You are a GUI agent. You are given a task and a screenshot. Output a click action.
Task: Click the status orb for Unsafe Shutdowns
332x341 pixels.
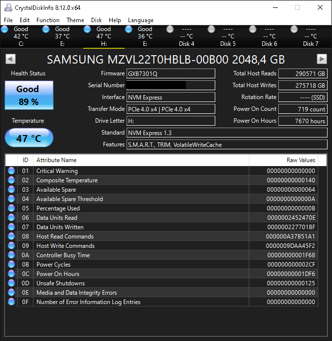tap(11, 283)
